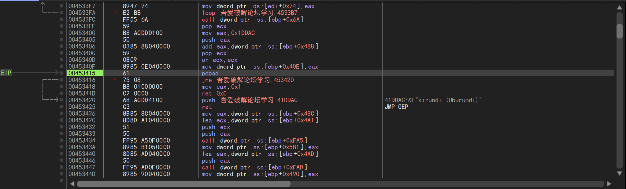Viewport: 626px width, 189px height.
Task: Select the JMP OEP comment
Action: 396,107
